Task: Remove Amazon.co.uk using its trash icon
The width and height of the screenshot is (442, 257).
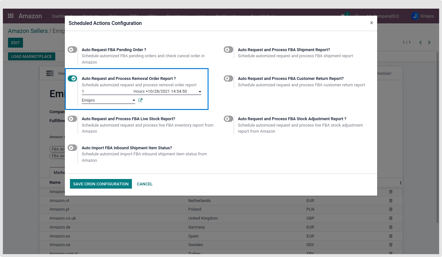Action: pyautogui.click(x=391, y=218)
